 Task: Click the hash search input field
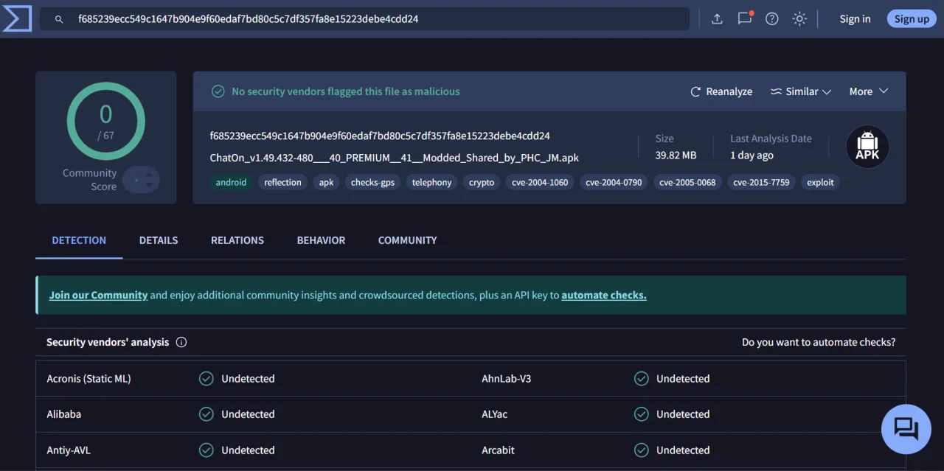tap(365, 19)
